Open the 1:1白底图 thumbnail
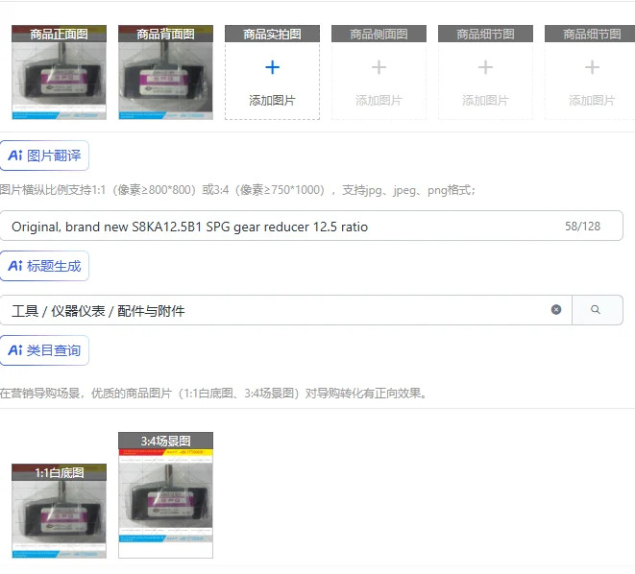The height and width of the screenshot is (574, 635). 60,511
